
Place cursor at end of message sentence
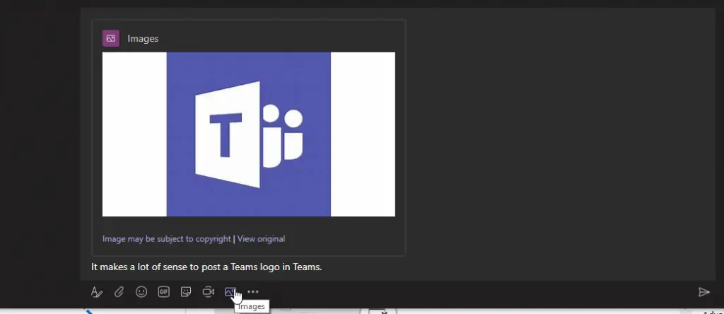click(x=322, y=267)
